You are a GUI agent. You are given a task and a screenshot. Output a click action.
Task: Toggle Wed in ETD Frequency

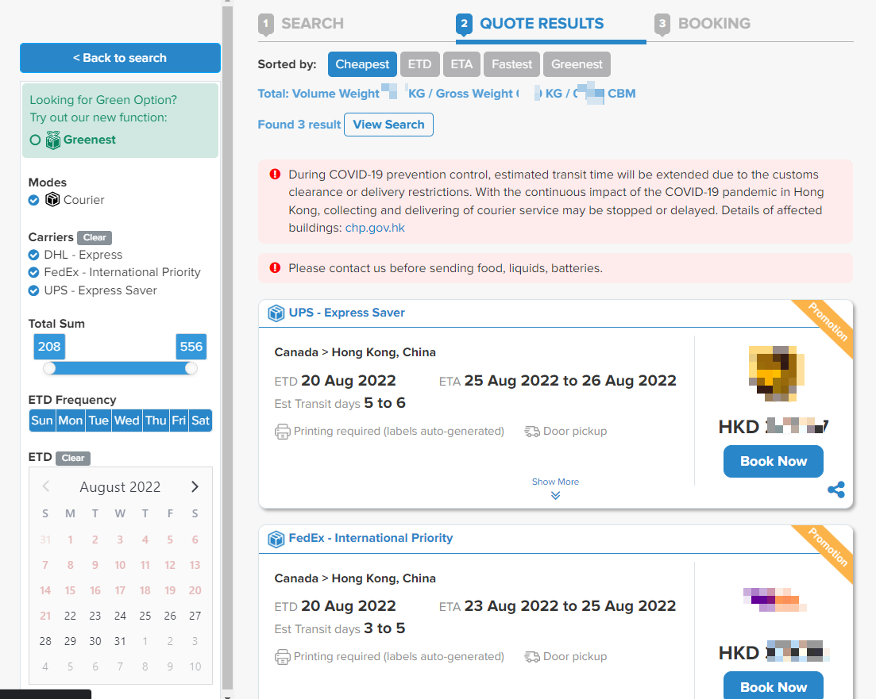point(127,421)
